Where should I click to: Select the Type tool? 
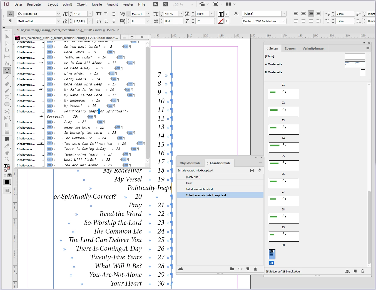pyautogui.click(x=7, y=71)
